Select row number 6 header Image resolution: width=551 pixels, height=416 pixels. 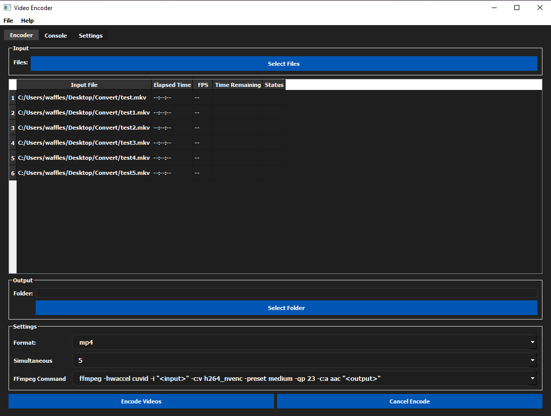(x=13, y=173)
